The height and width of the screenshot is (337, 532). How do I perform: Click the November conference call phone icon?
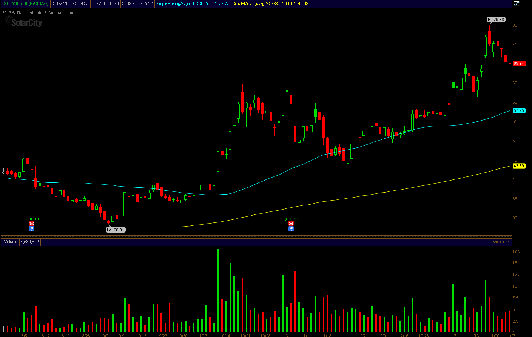click(291, 224)
